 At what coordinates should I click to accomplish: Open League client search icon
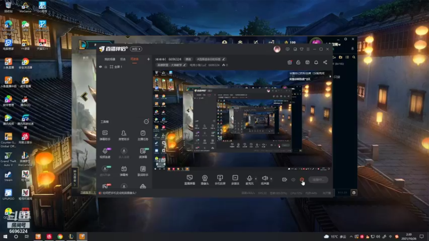354,57
